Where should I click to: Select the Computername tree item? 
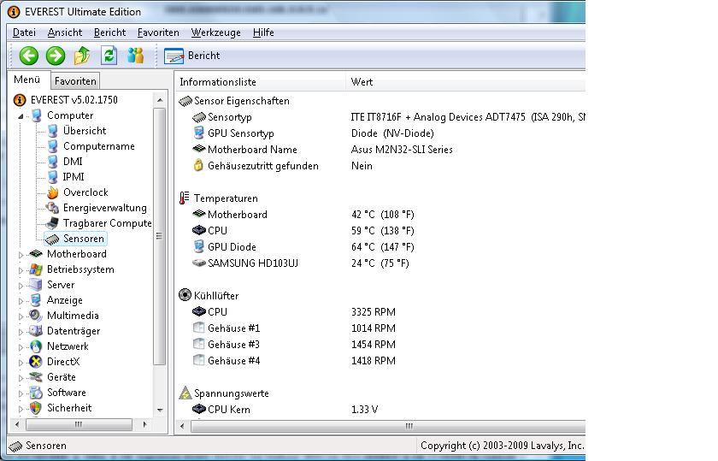(x=99, y=146)
